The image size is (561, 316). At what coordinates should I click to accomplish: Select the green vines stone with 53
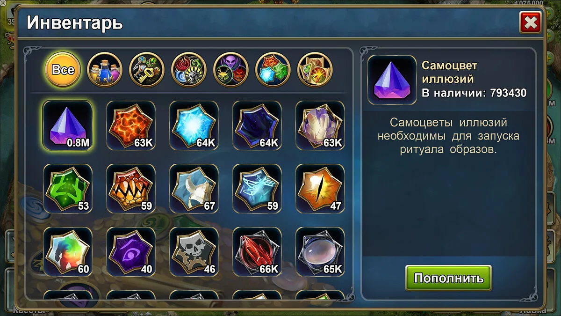67,189
